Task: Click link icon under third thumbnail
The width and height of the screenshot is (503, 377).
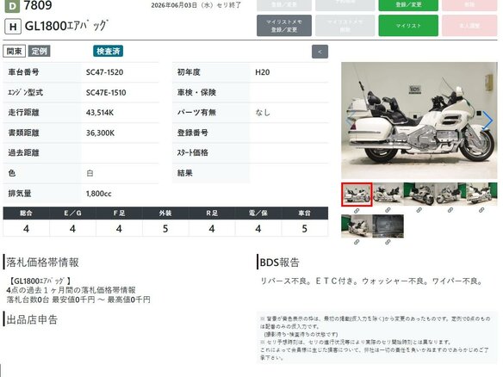Action: pos(419,210)
